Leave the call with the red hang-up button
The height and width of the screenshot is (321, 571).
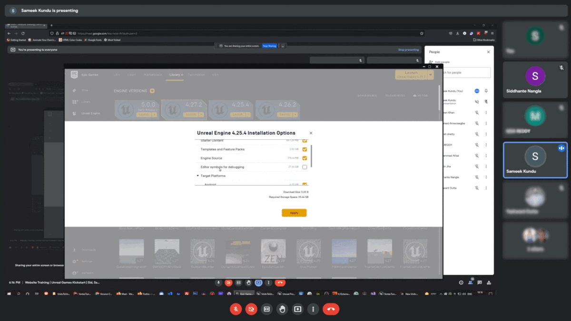[x=331, y=309]
